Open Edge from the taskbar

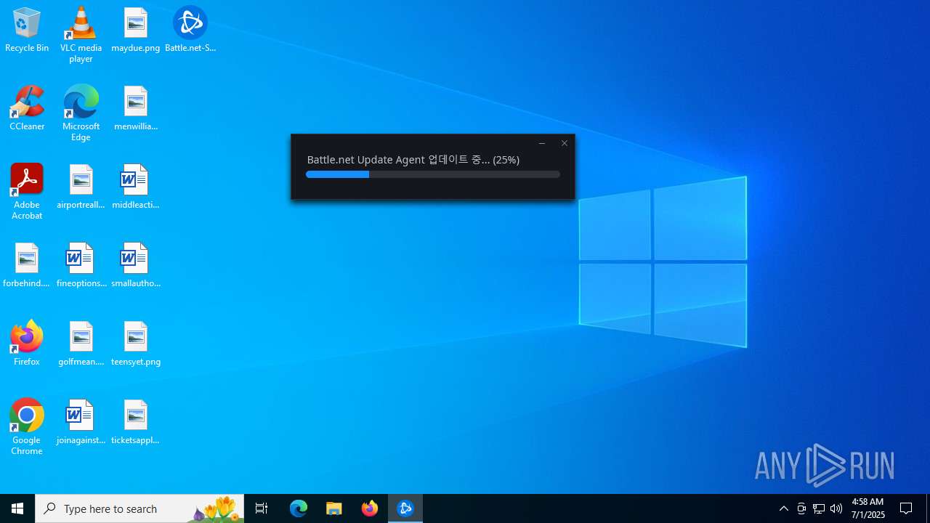[299, 508]
